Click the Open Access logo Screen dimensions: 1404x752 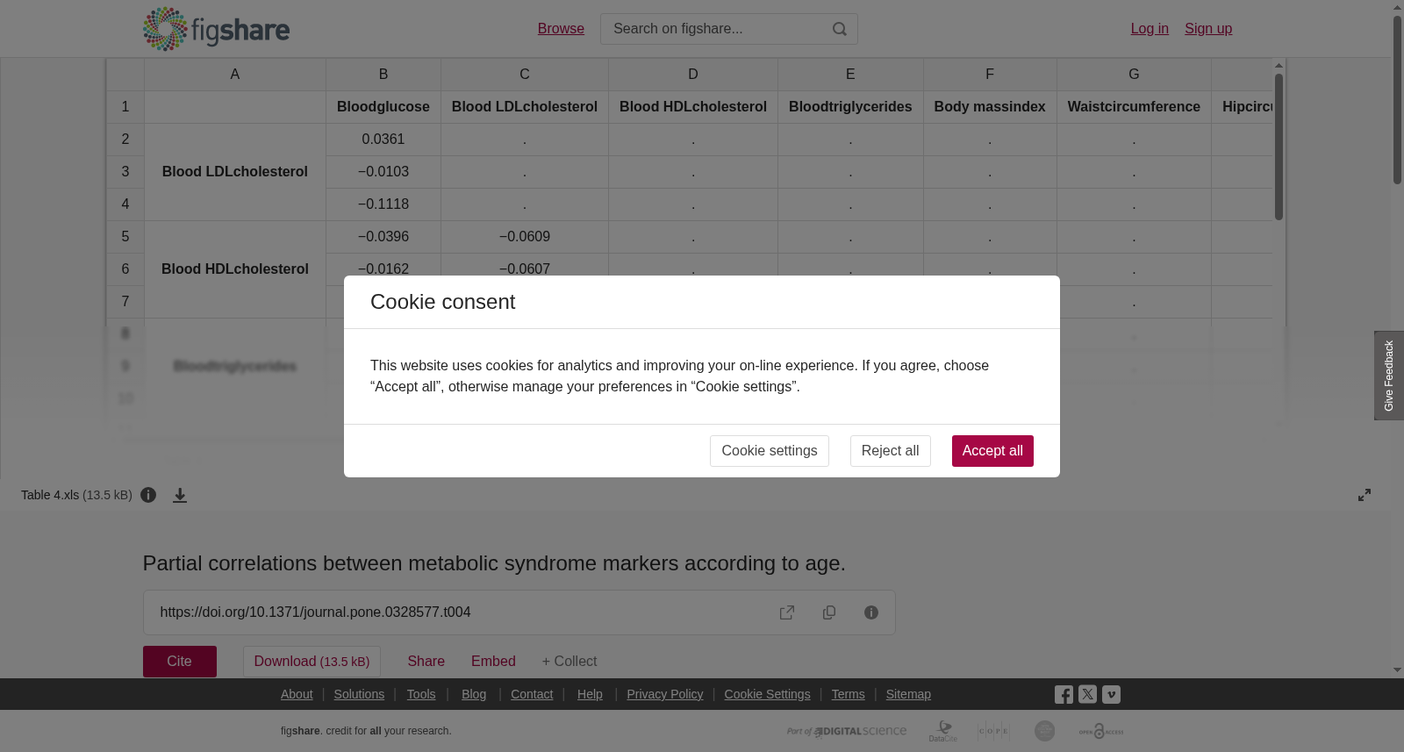pyautogui.click(x=1101, y=731)
